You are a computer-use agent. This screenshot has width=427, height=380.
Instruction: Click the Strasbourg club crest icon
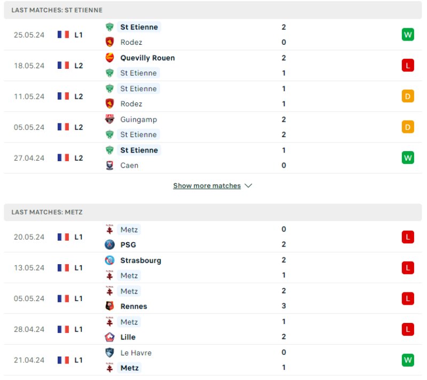pyautogui.click(x=109, y=260)
